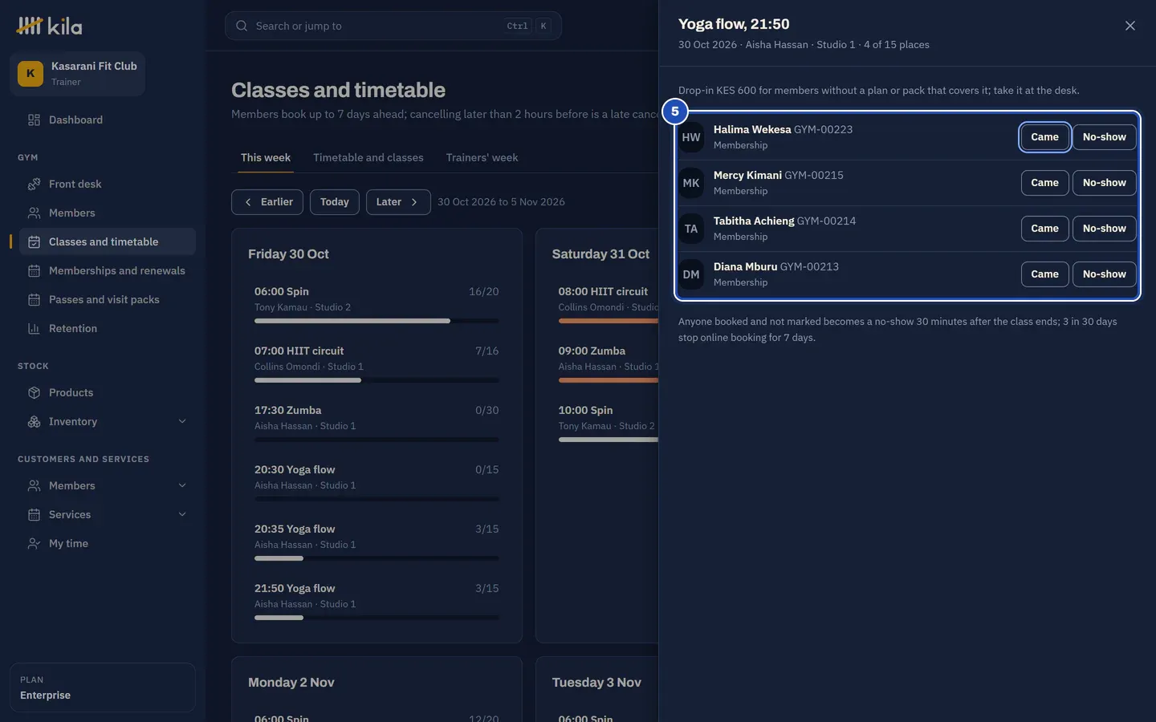The image size is (1156, 722).
Task: Click the Retention chart icon
Action: (34, 328)
